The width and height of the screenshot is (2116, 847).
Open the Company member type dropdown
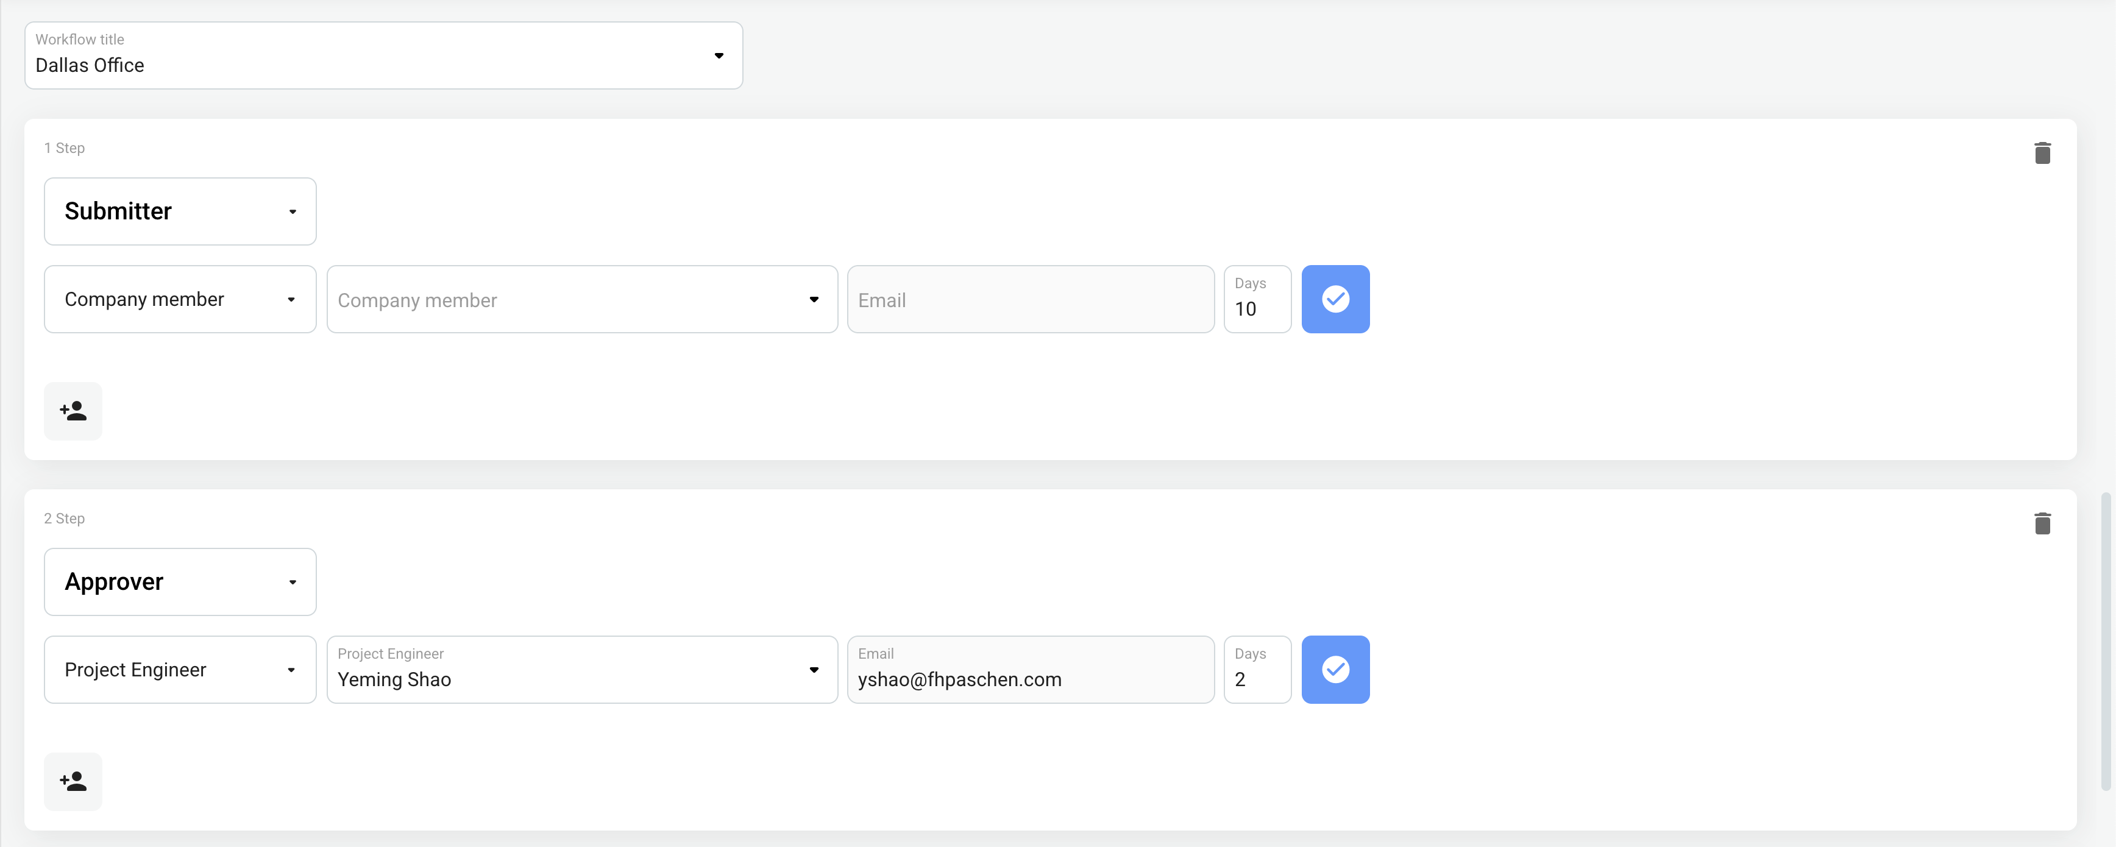(x=180, y=299)
